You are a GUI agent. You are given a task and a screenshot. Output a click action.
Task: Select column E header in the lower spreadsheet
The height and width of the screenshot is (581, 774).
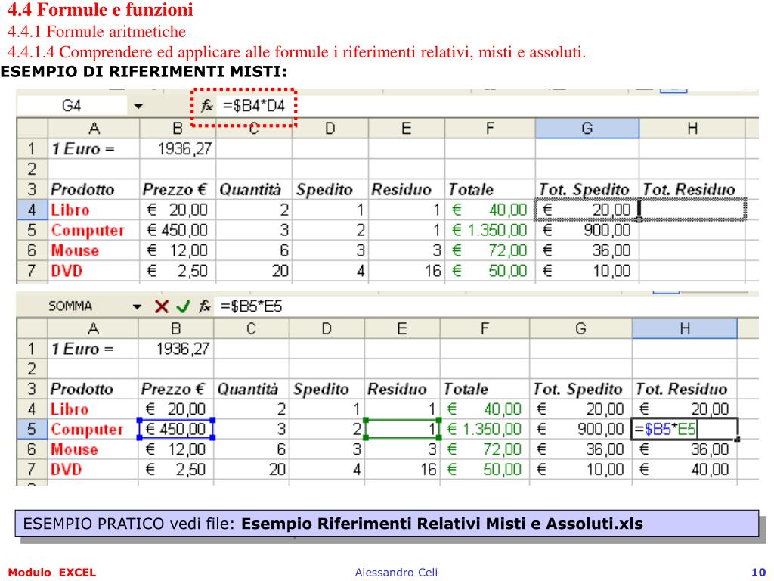402,328
